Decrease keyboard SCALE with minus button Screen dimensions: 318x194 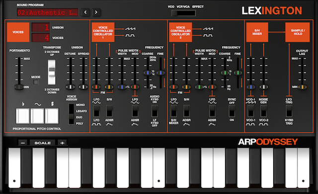click(23, 143)
